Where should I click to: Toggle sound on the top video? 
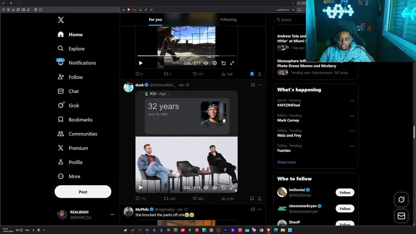pos(206,63)
